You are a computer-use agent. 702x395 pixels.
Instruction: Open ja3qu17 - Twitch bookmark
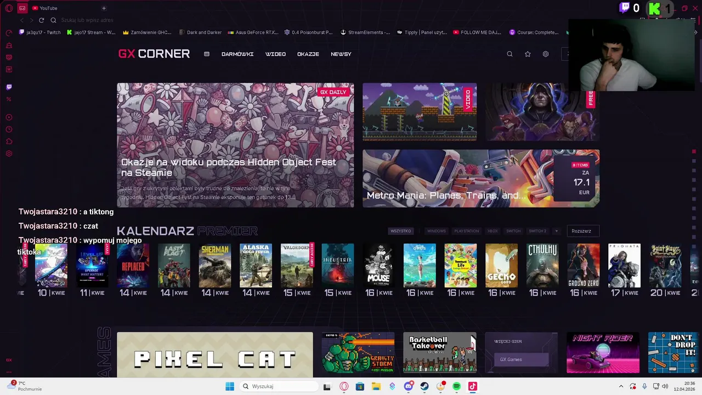tap(40, 32)
